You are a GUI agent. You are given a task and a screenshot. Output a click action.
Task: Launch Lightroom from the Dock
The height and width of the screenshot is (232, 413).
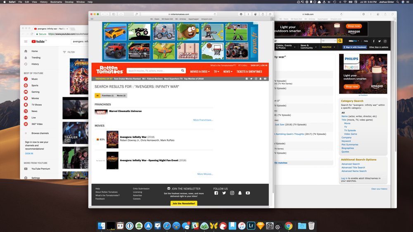pyautogui.click(x=251, y=226)
